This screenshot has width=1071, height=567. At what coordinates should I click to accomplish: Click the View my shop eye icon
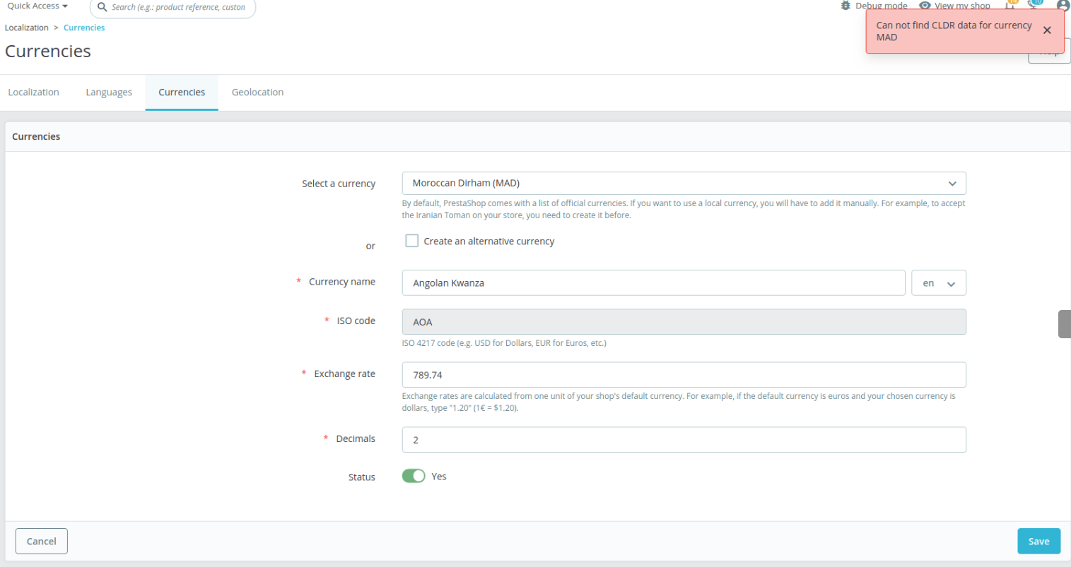point(925,5)
